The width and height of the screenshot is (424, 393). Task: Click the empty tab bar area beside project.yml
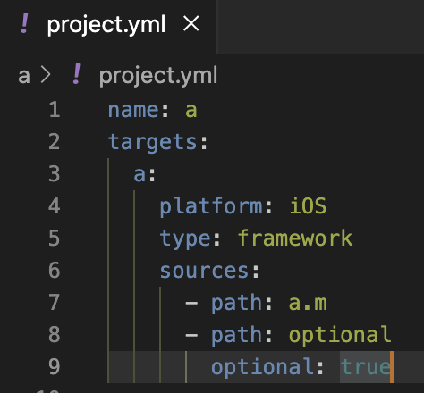click(320, 27)
